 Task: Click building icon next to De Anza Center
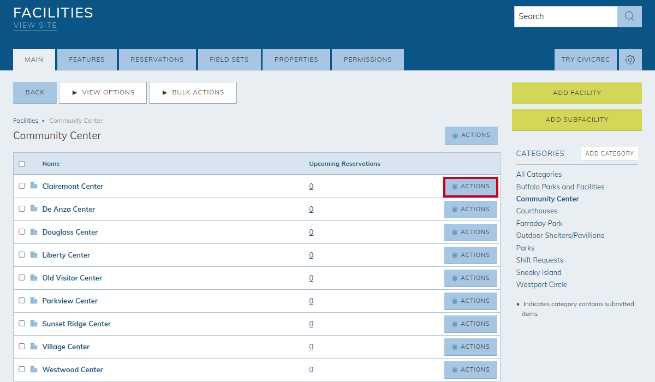34,208
